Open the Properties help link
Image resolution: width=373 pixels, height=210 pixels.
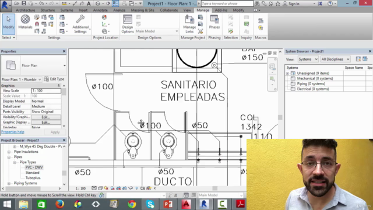pos(13,132)
